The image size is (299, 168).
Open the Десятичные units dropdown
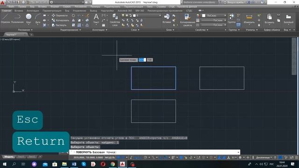[264, 158]
